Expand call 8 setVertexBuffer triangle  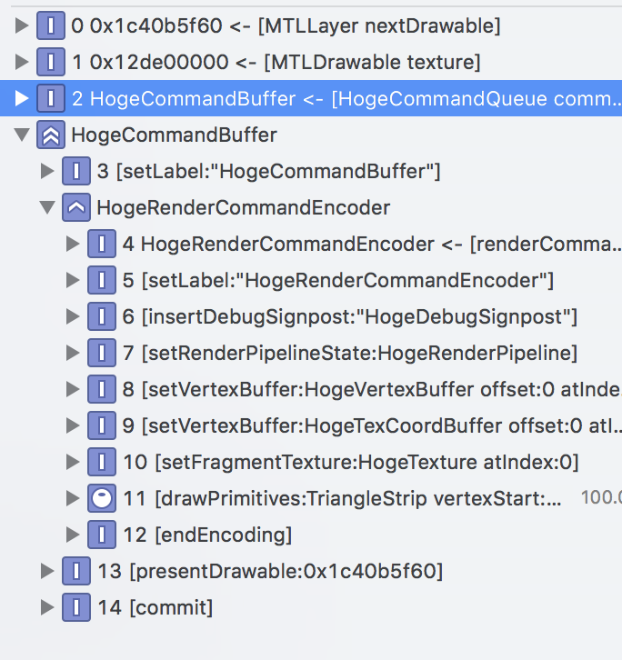73,389
